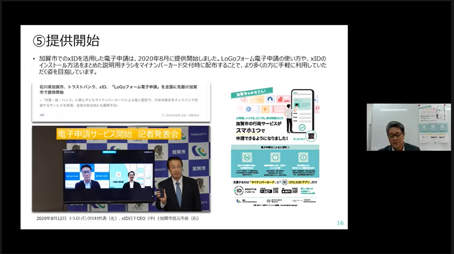
Task: Click the 24-hour clock icon on the flyer
Action: pos(247,157)
